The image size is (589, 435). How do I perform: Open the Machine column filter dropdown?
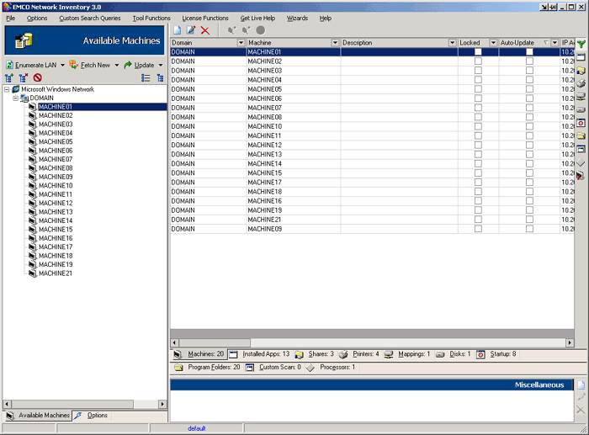point(335,43)
